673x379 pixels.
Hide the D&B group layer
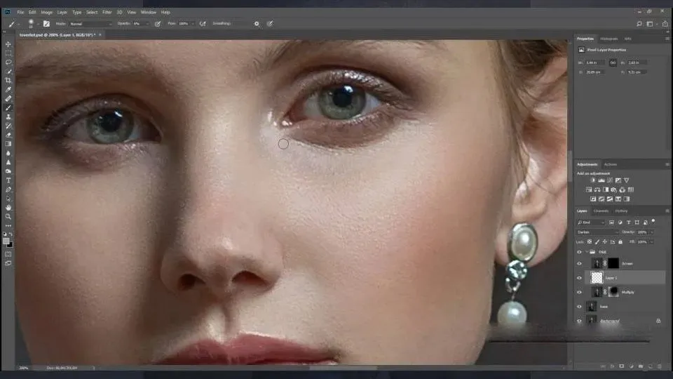pos(579,251)
